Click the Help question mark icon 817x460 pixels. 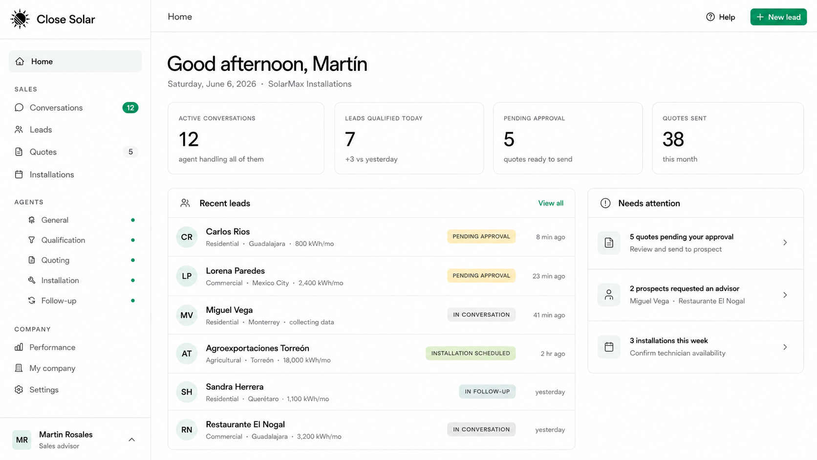(710, 17)
